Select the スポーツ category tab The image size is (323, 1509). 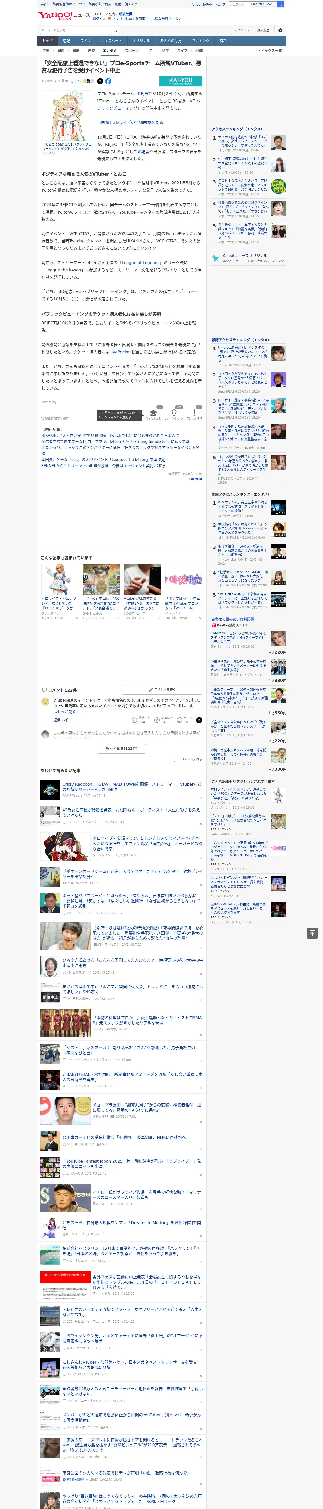[x=132, y=50]
